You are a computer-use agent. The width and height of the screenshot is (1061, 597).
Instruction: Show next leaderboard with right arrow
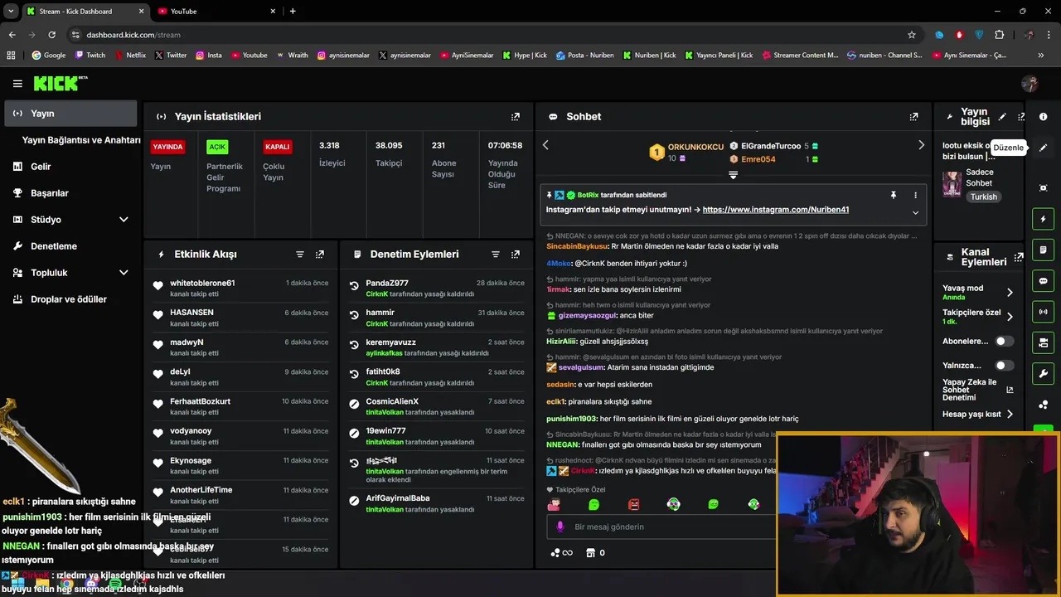click(x=921, y=145)
